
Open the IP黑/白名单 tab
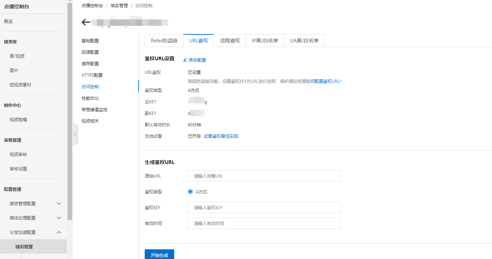[x=265, y=41]
